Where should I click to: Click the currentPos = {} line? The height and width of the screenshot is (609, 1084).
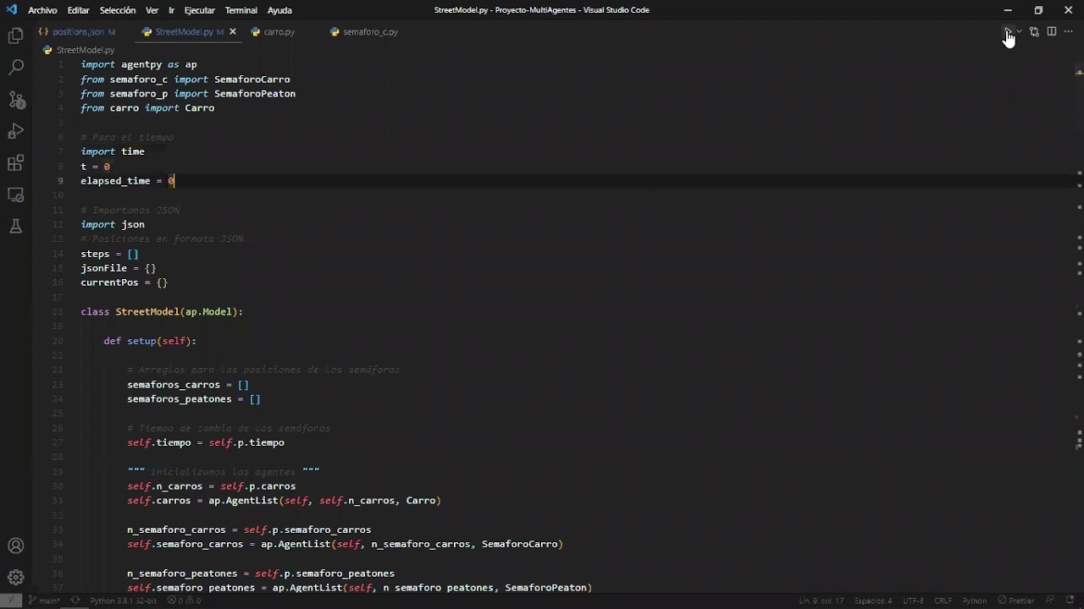[124, 283]
